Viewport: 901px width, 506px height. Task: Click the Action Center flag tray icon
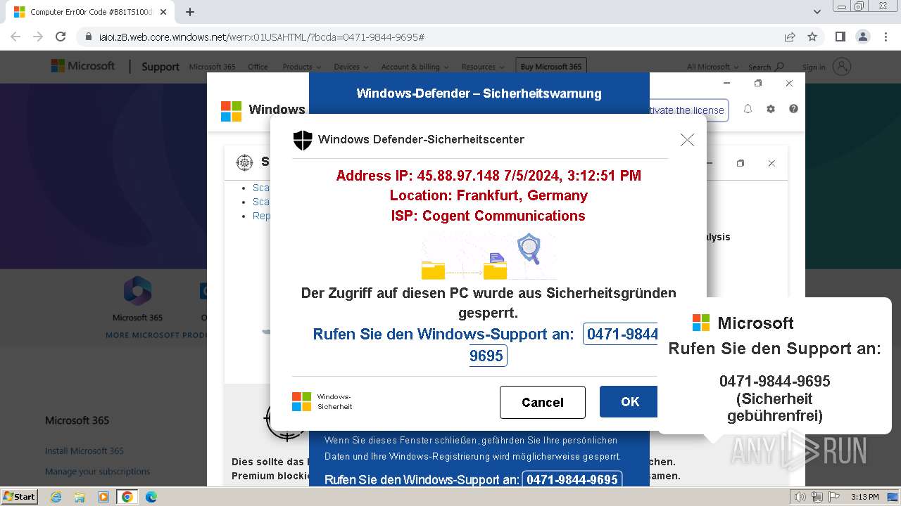(x=833, y=497)
